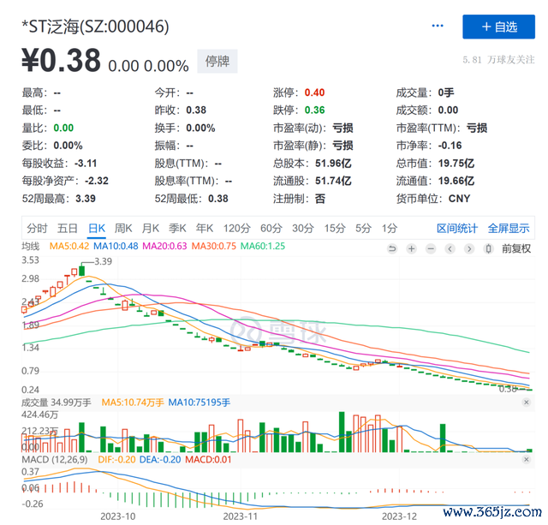Click the 2023-10 date axis label
Screen dimensions: 548x525
(x=118, y=516)
